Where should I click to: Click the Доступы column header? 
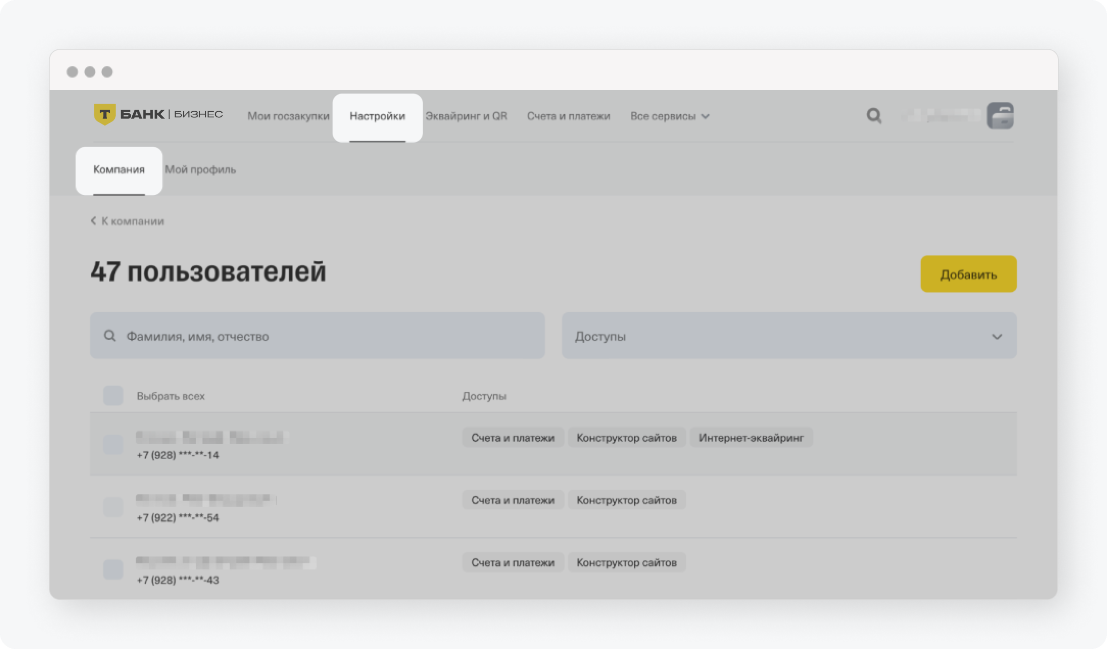tap(484, 396)
